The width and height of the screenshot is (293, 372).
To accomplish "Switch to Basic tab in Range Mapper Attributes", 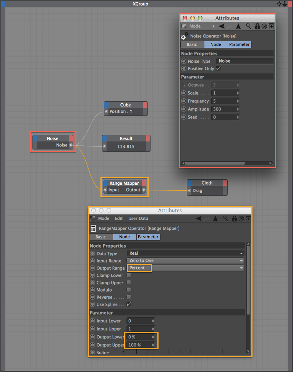I will click(101, 237).
